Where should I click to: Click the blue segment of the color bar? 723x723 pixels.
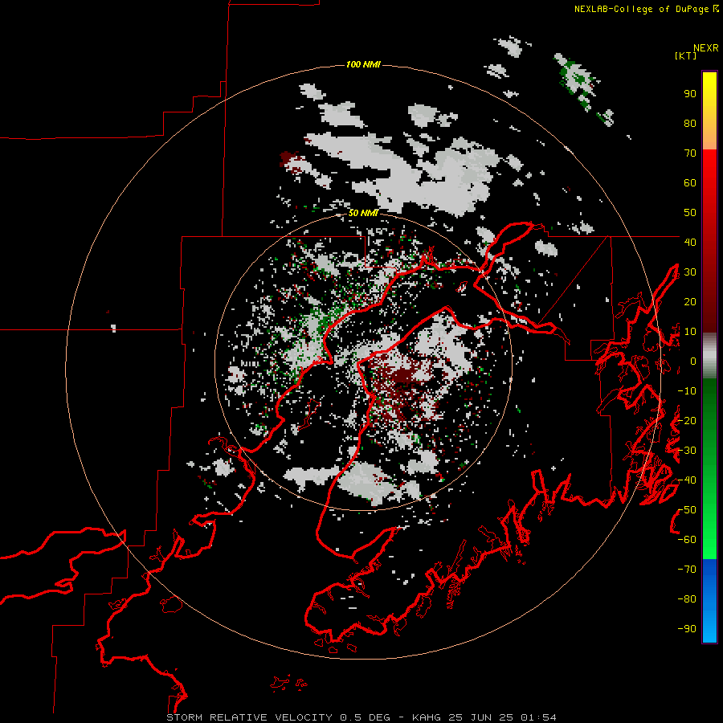pyautogui.click(x=709, y=601)
